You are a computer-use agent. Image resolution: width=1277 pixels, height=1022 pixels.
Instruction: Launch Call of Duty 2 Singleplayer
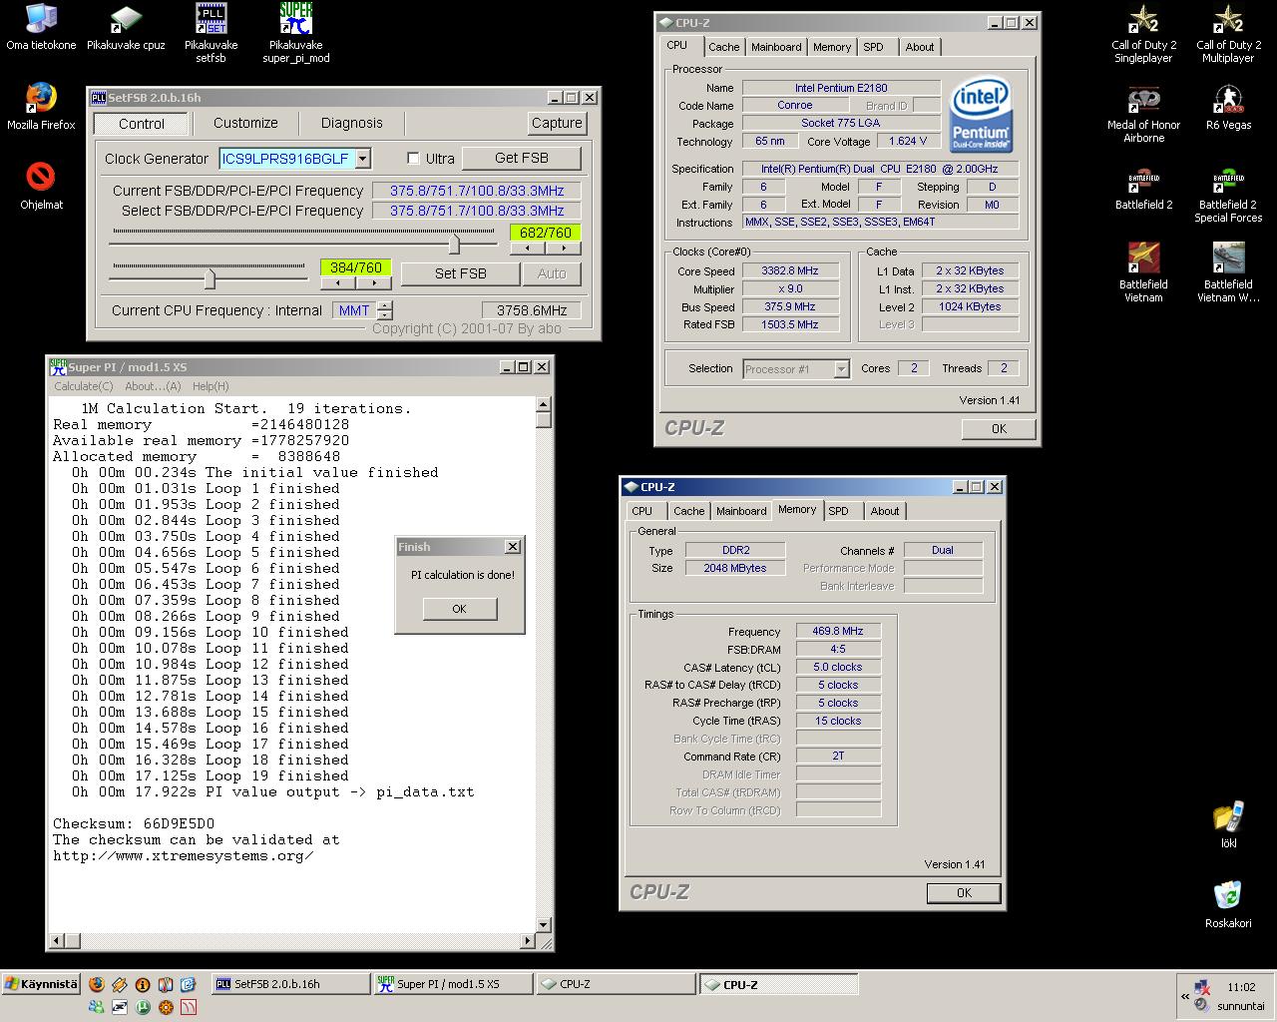tap(1143, 33)
